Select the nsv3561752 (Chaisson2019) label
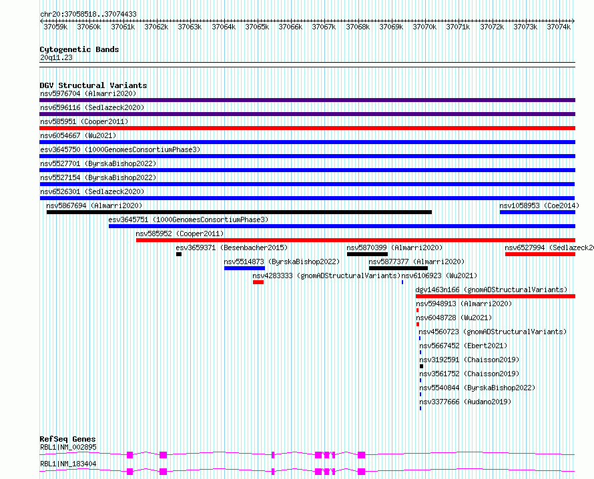The width and height of the screenshot is (594, 479). pos(469,374)
